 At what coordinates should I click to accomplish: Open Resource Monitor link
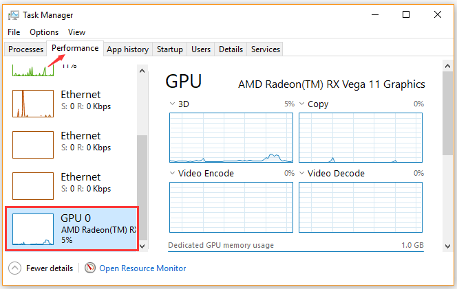[142, 268]
